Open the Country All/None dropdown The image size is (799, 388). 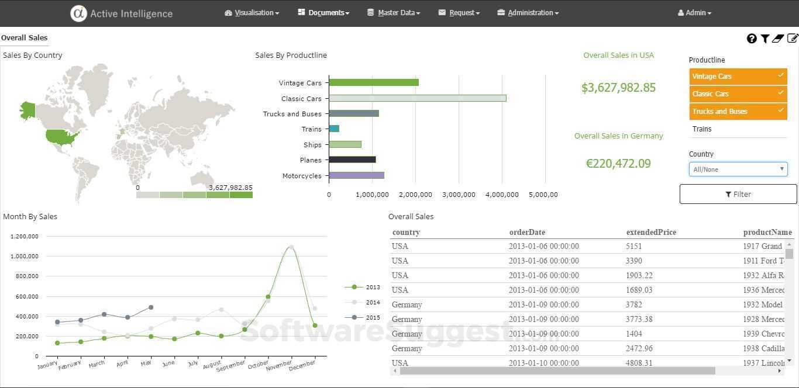pos(738,169)
